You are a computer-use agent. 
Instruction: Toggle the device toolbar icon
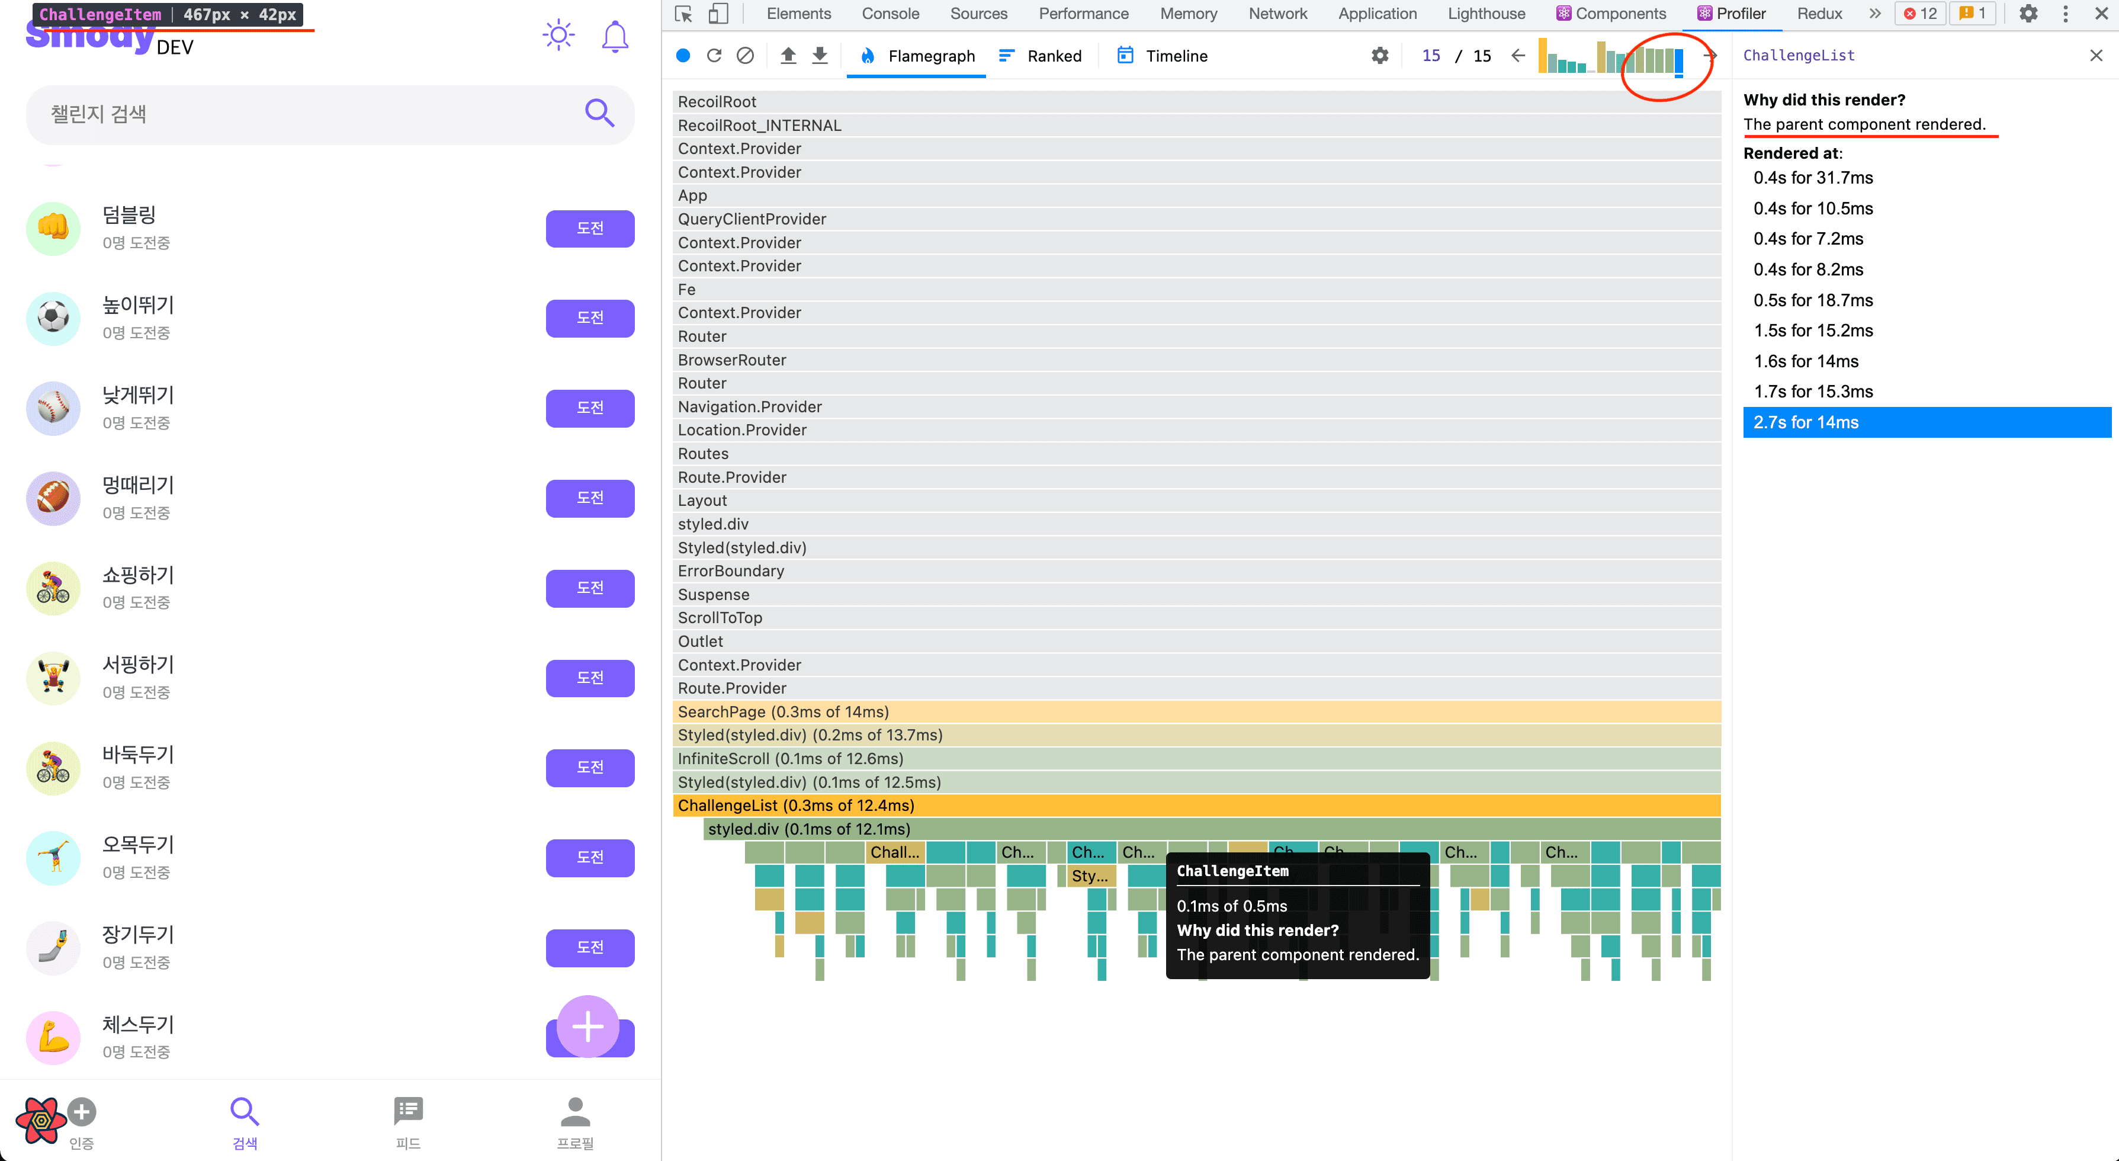click(718, 13)
